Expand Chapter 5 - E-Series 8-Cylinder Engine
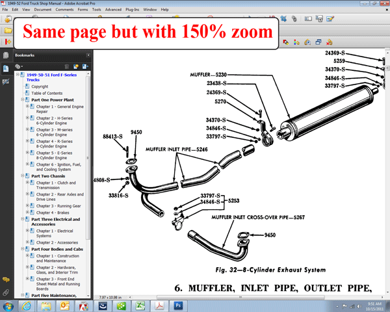The width and height of the screenshot is (390, 312). click(x=27, y=153)
